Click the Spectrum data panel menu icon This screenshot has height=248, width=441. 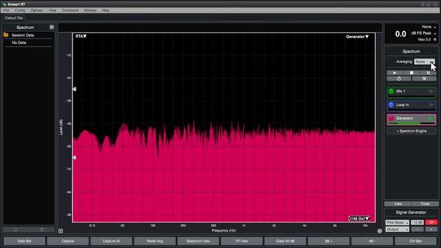tap(52, 27)
